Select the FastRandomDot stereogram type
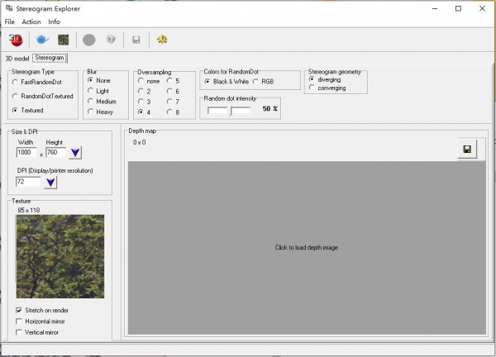Image resolution: width=496 pixels, height=357 pixels. coord(16,81)
